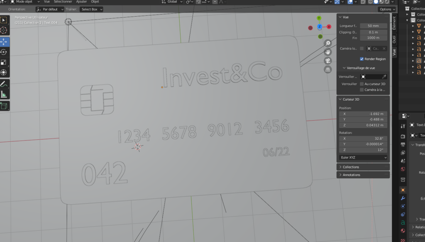Open the Mode objet dropdown
The height and width of the screenshot is (242, 425).
(25, 2)
